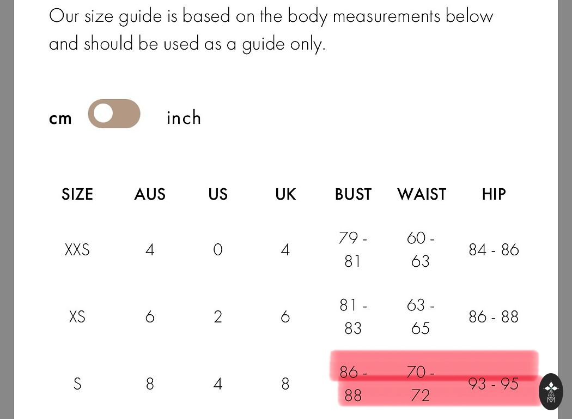Select the XXS size row label
This screenshot has width=572, height=419.
pyautogui.click(x=77, y=250)
